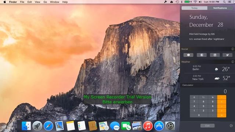Click calculator 8 key
This screenshot has height=132, width=235.
click(x=203, y=102)
